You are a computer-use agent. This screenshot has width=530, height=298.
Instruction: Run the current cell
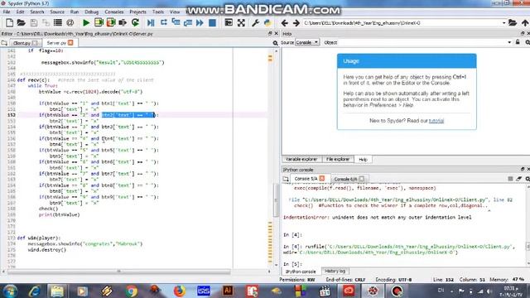click(x=99, y=23)
